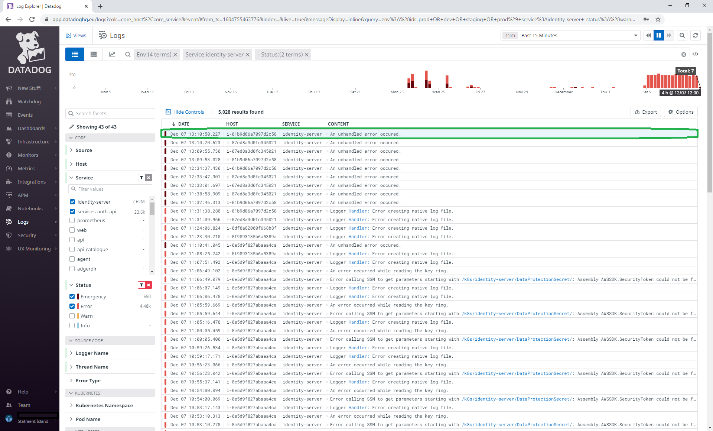Image resolution: width=713 pixels, height=431 pixels.
Task: Pause the live tail
Action: [659, 35]
